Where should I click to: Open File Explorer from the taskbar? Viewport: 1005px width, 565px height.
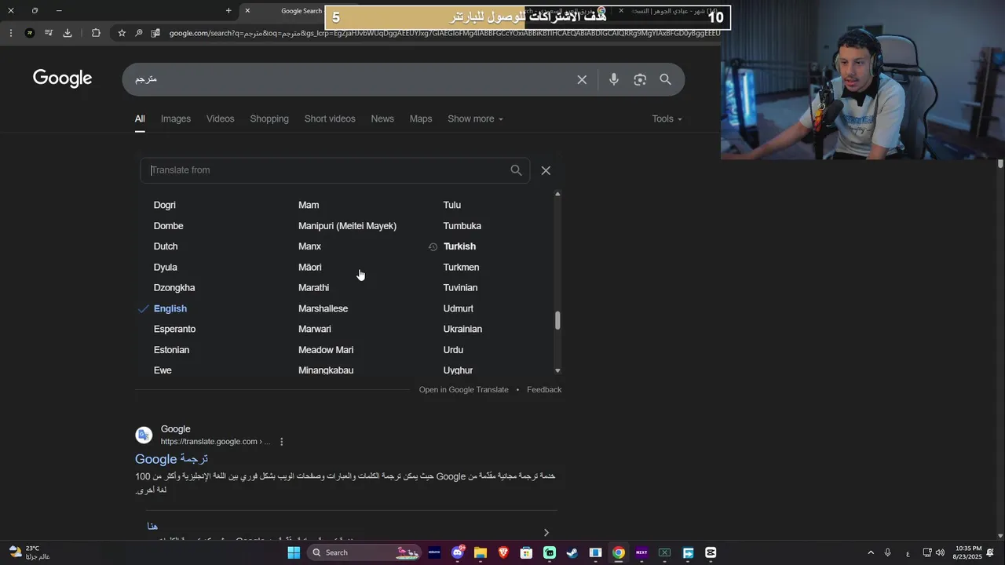point(481,552)
